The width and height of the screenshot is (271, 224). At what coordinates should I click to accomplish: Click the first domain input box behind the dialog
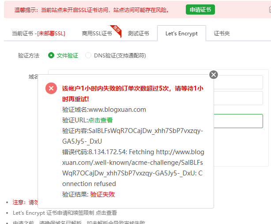[238, 82]
